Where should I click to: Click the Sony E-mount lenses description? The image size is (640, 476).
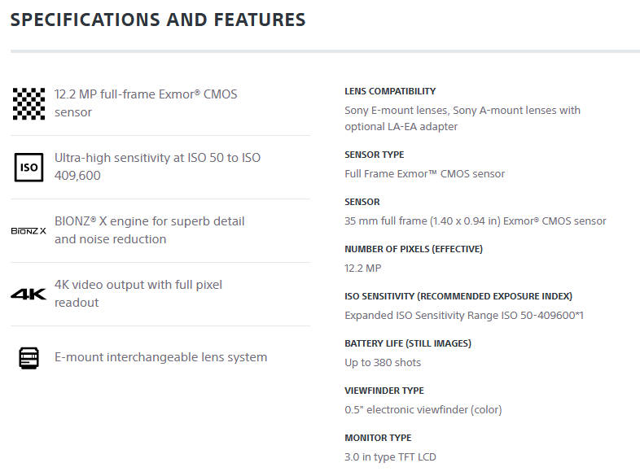tap(462, 118)
